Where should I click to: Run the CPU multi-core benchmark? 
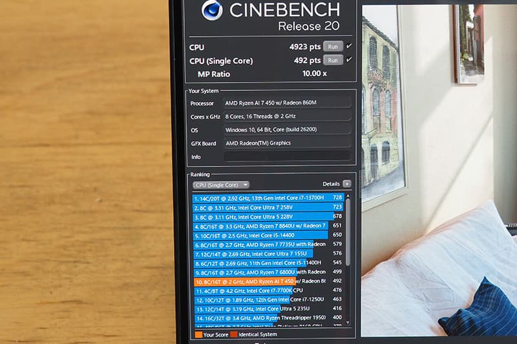(333, 46)
